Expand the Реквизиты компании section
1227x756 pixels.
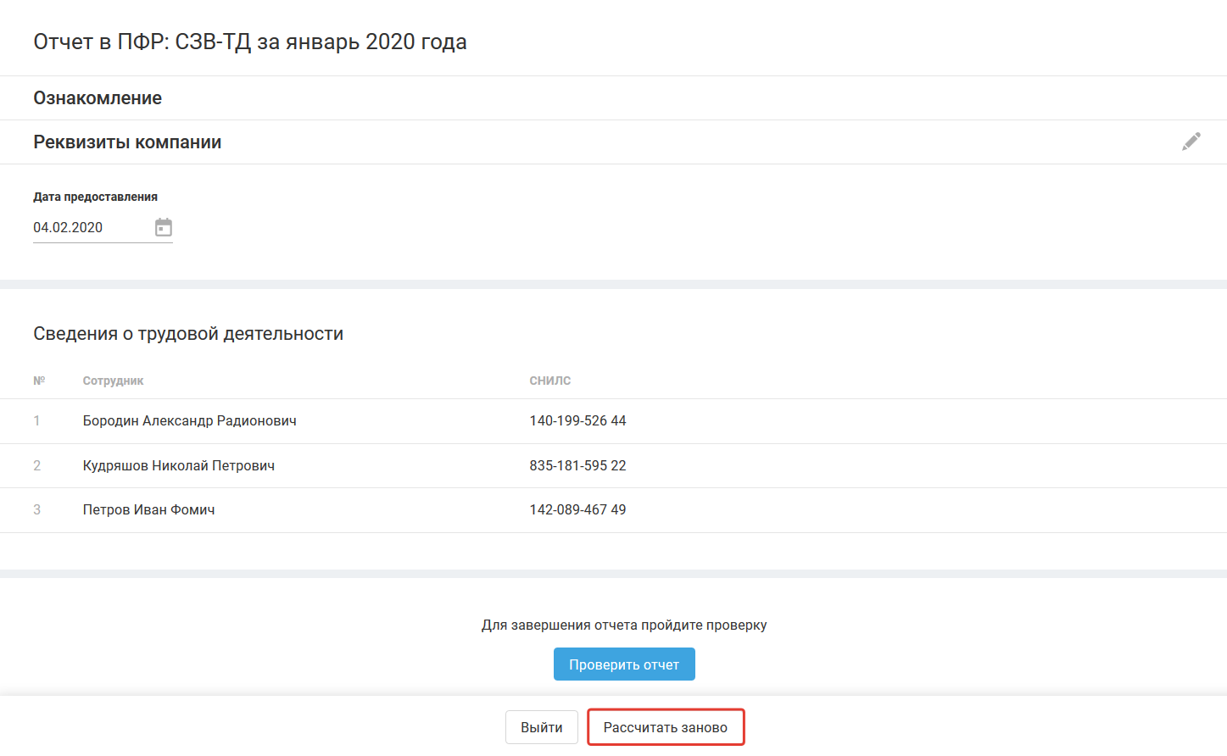coord(127,142)
